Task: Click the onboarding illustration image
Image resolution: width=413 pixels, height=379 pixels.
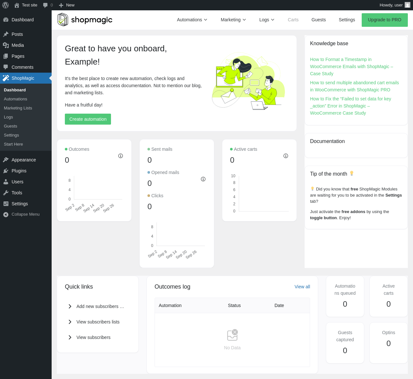Action: [248, 82]
